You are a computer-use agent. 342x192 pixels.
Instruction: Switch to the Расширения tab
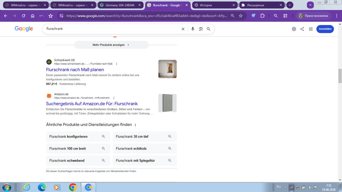[262, 5]
